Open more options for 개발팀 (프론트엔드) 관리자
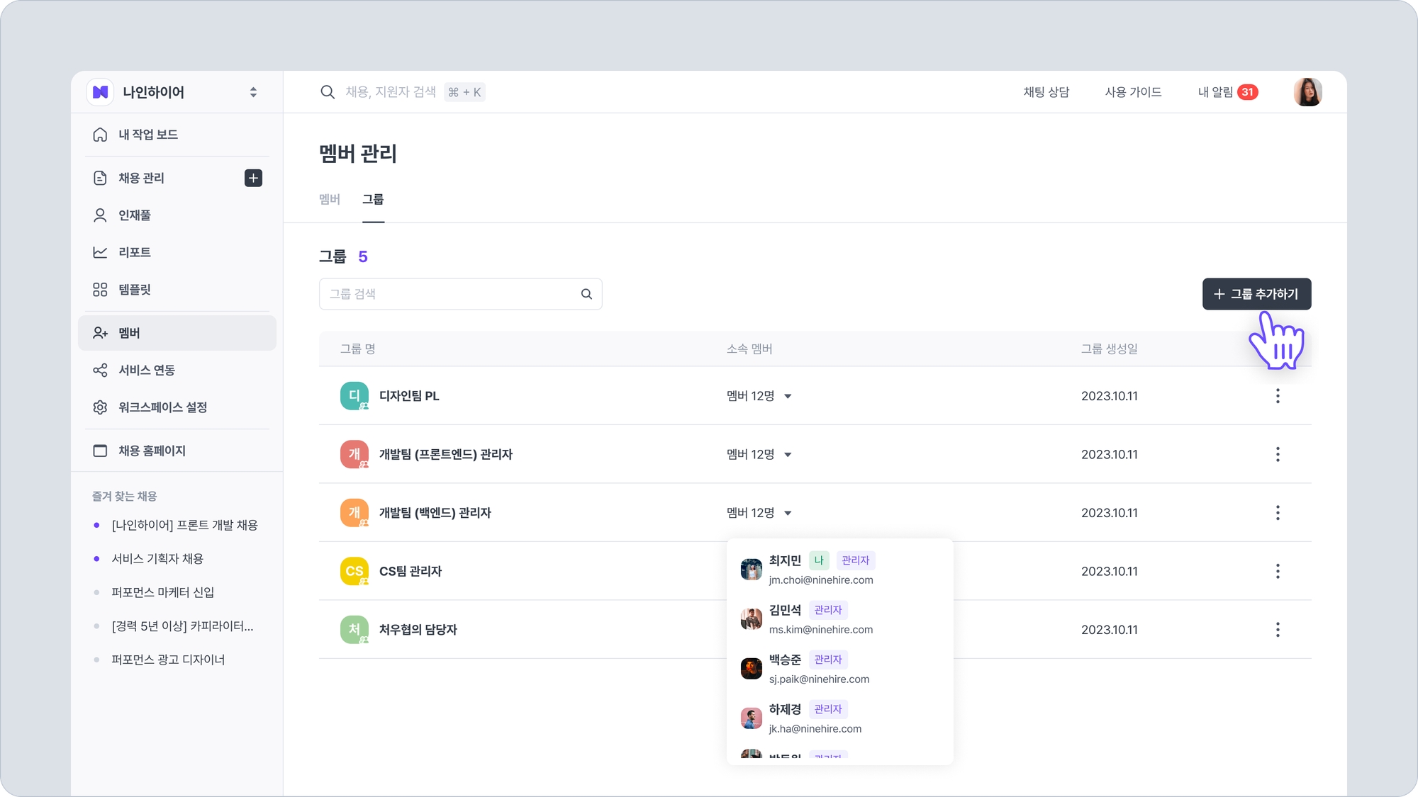The image size is (1418, 797). click(x=1278, y=455)
